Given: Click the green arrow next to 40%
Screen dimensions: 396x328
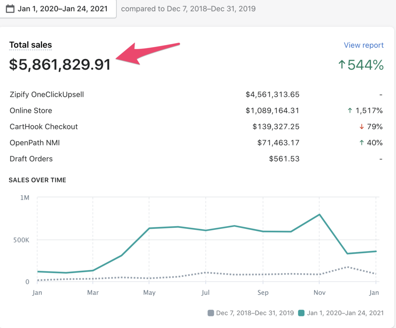Looking at the screenshot, I should (362, 143).
